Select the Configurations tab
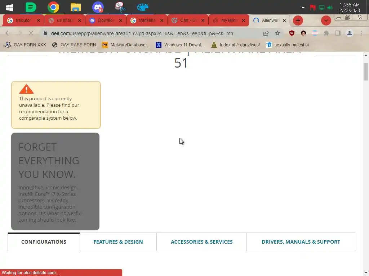The width and height of the screenshot is (369, 276). pos(44,242)
